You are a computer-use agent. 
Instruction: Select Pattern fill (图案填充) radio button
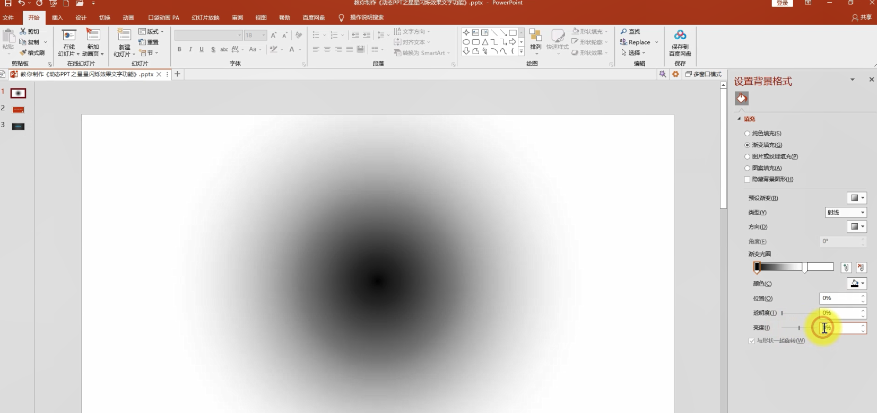tap(747, 169)
